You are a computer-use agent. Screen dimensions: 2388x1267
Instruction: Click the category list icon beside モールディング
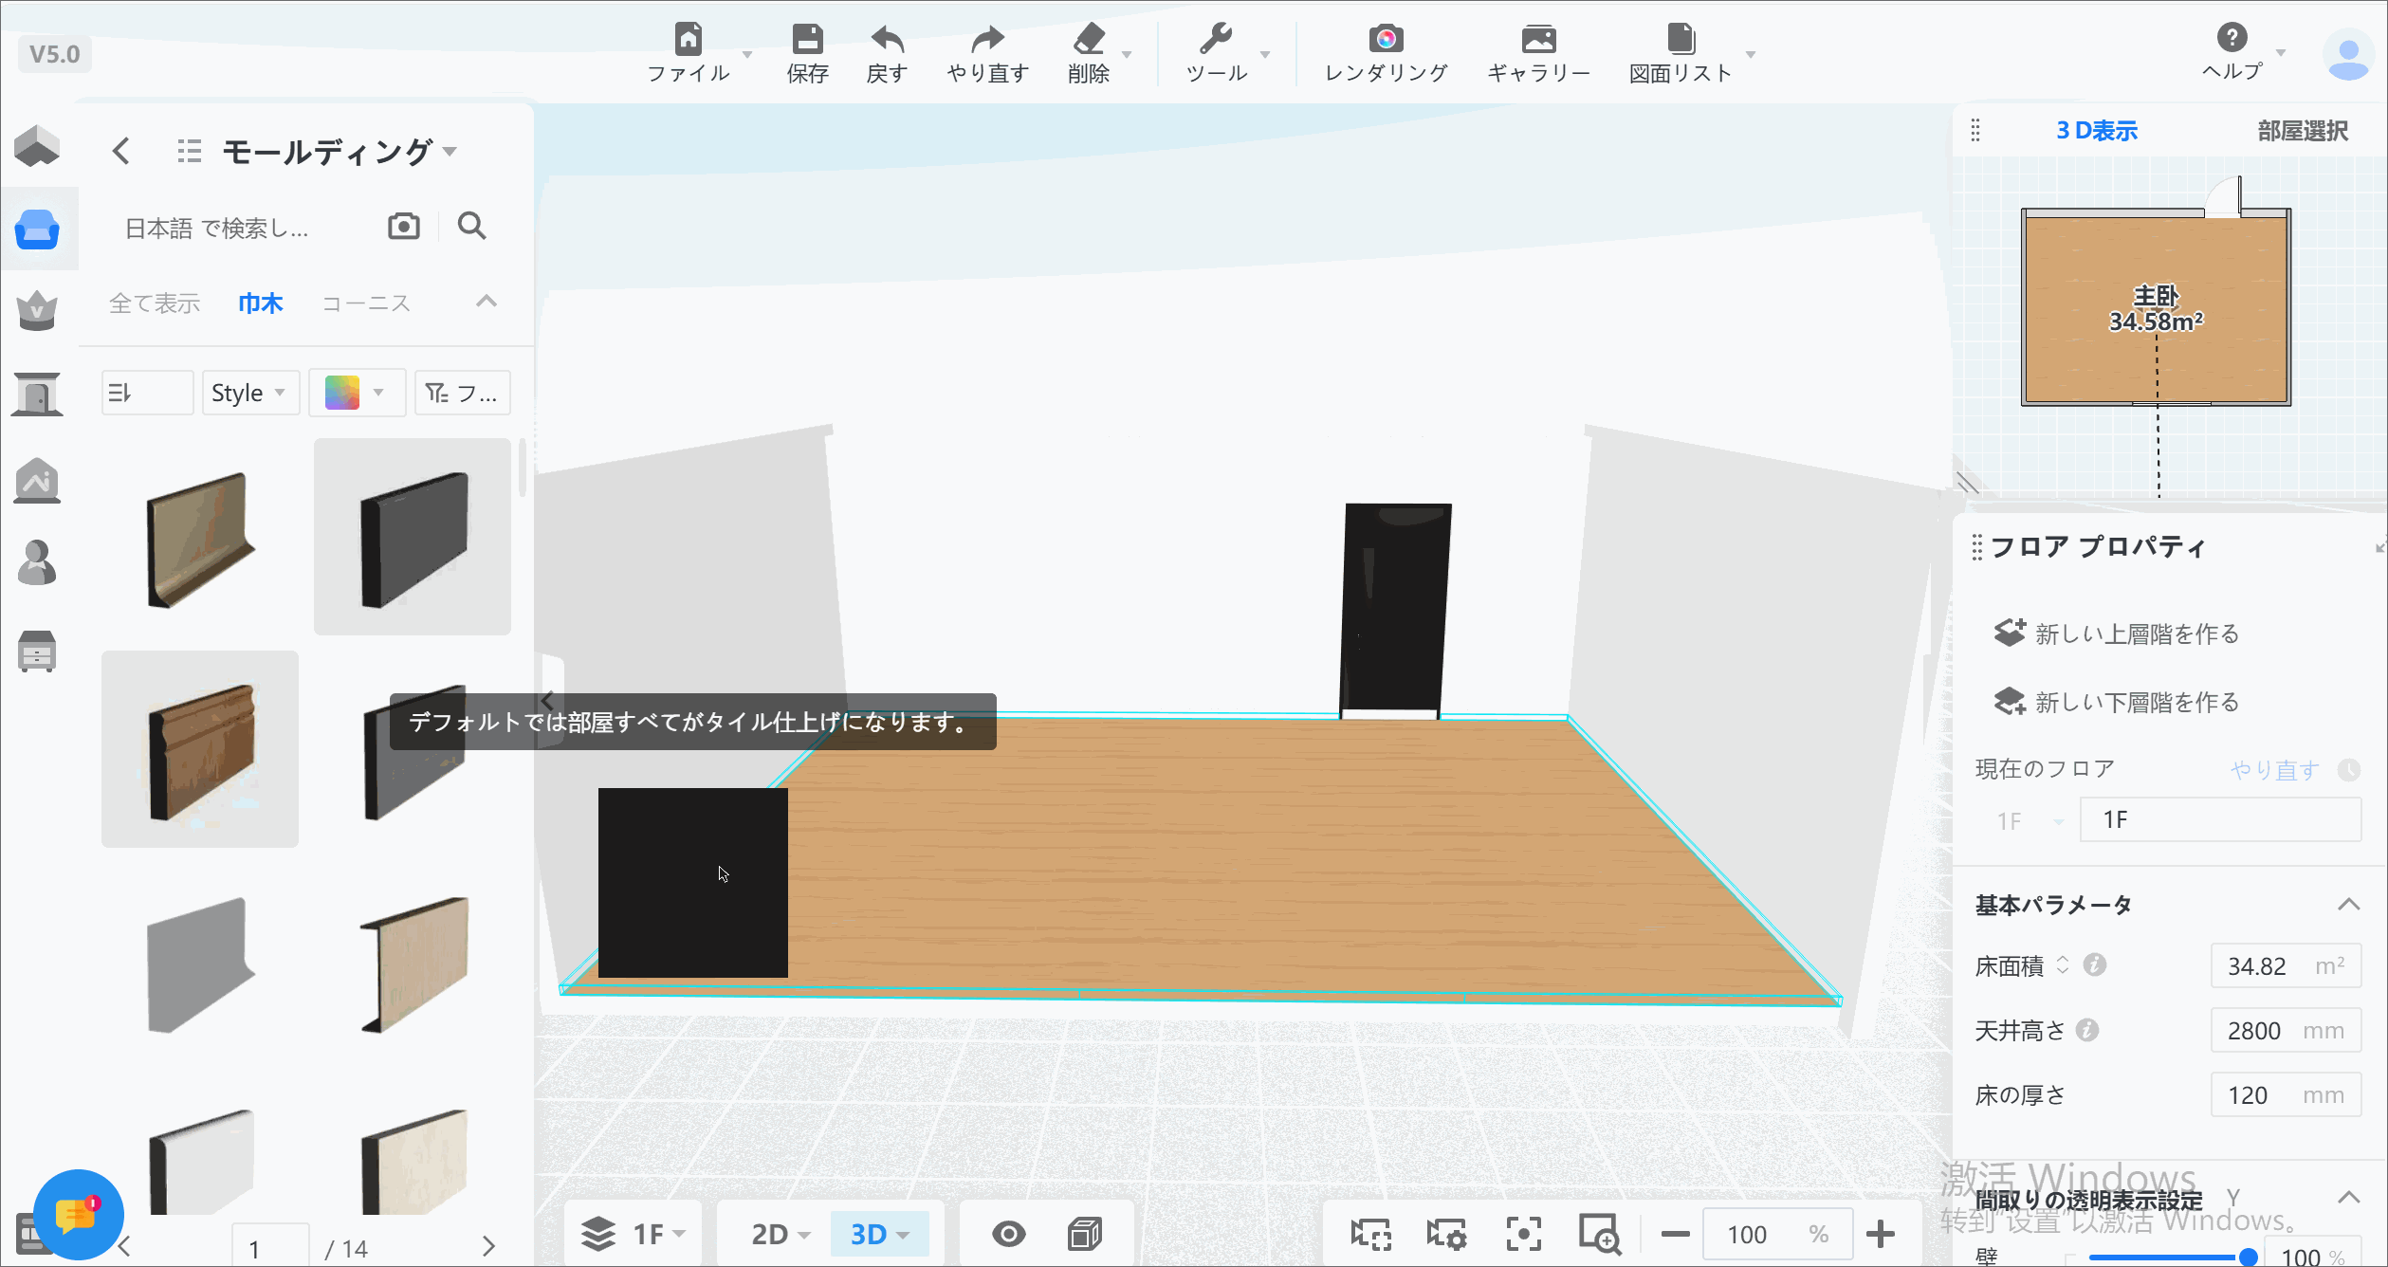[x=190, y=151]
